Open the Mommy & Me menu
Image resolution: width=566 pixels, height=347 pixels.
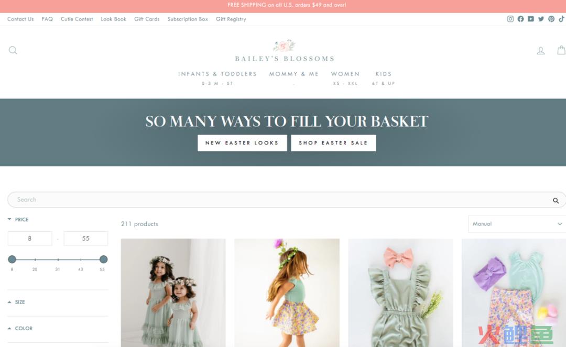point(294,74)
